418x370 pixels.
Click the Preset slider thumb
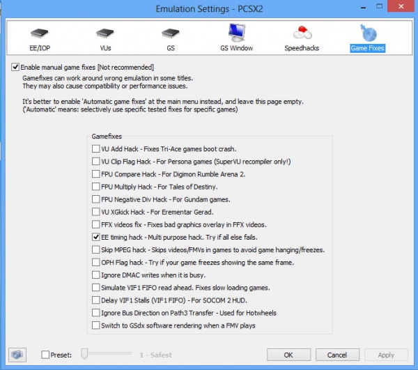click(84, 354)
